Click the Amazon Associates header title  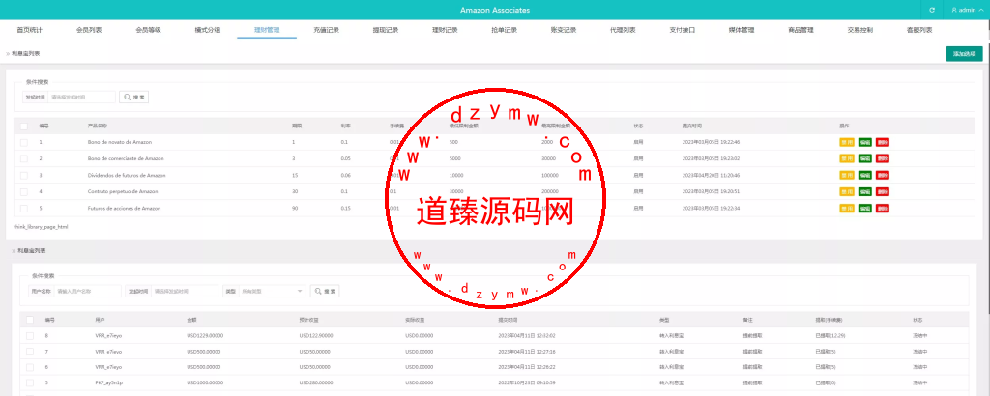(x=495, y=10)
